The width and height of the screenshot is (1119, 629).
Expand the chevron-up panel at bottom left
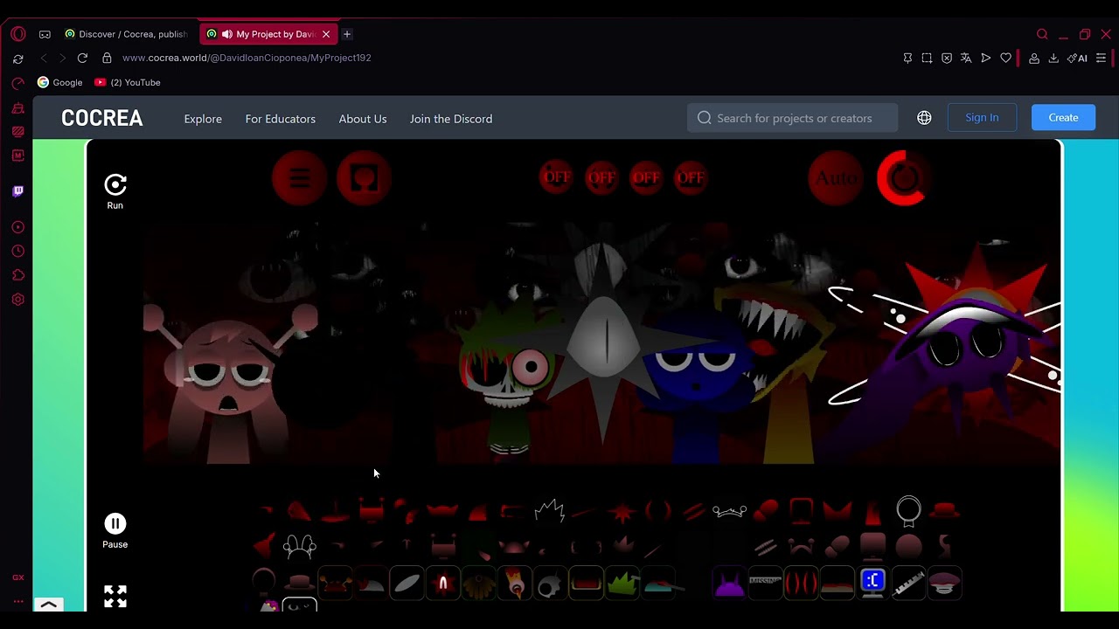click(49, 605)
